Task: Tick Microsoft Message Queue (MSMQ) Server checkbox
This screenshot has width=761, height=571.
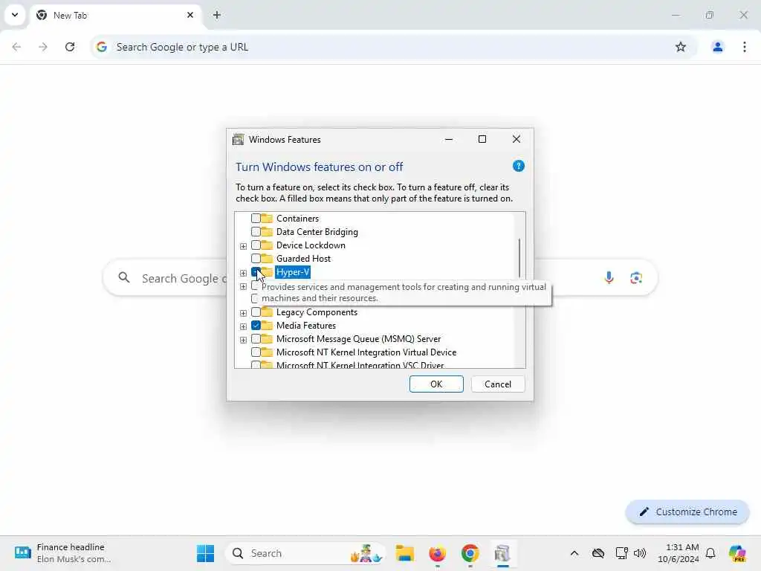Action: 256,339
